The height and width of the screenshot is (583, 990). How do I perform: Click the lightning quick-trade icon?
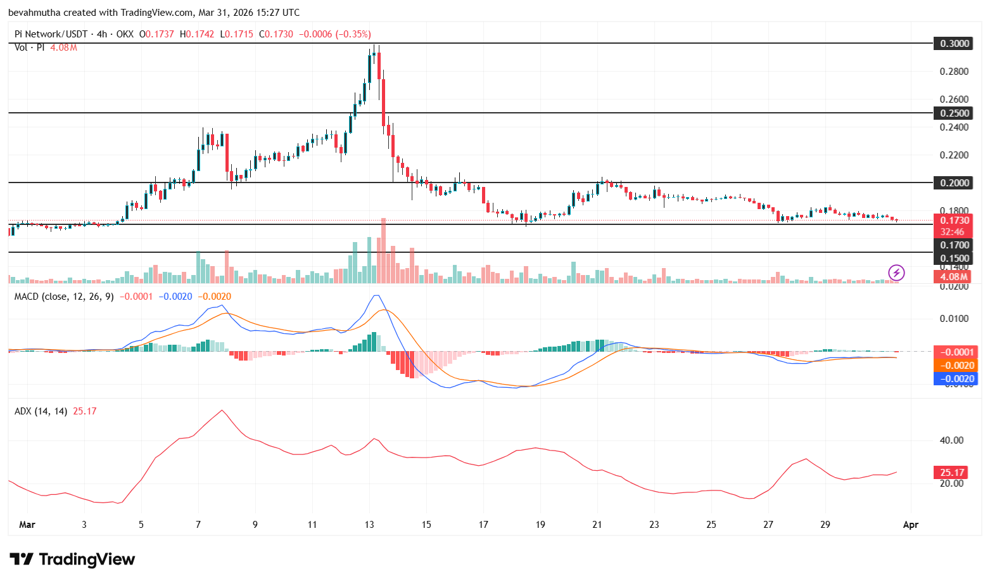click(898, 272)
